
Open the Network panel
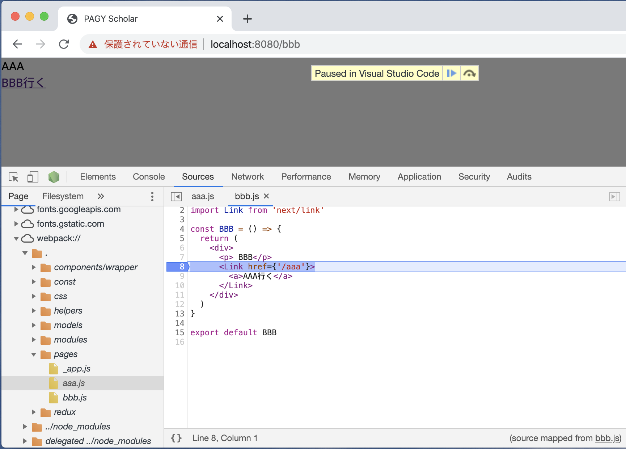tap(248, 177)
